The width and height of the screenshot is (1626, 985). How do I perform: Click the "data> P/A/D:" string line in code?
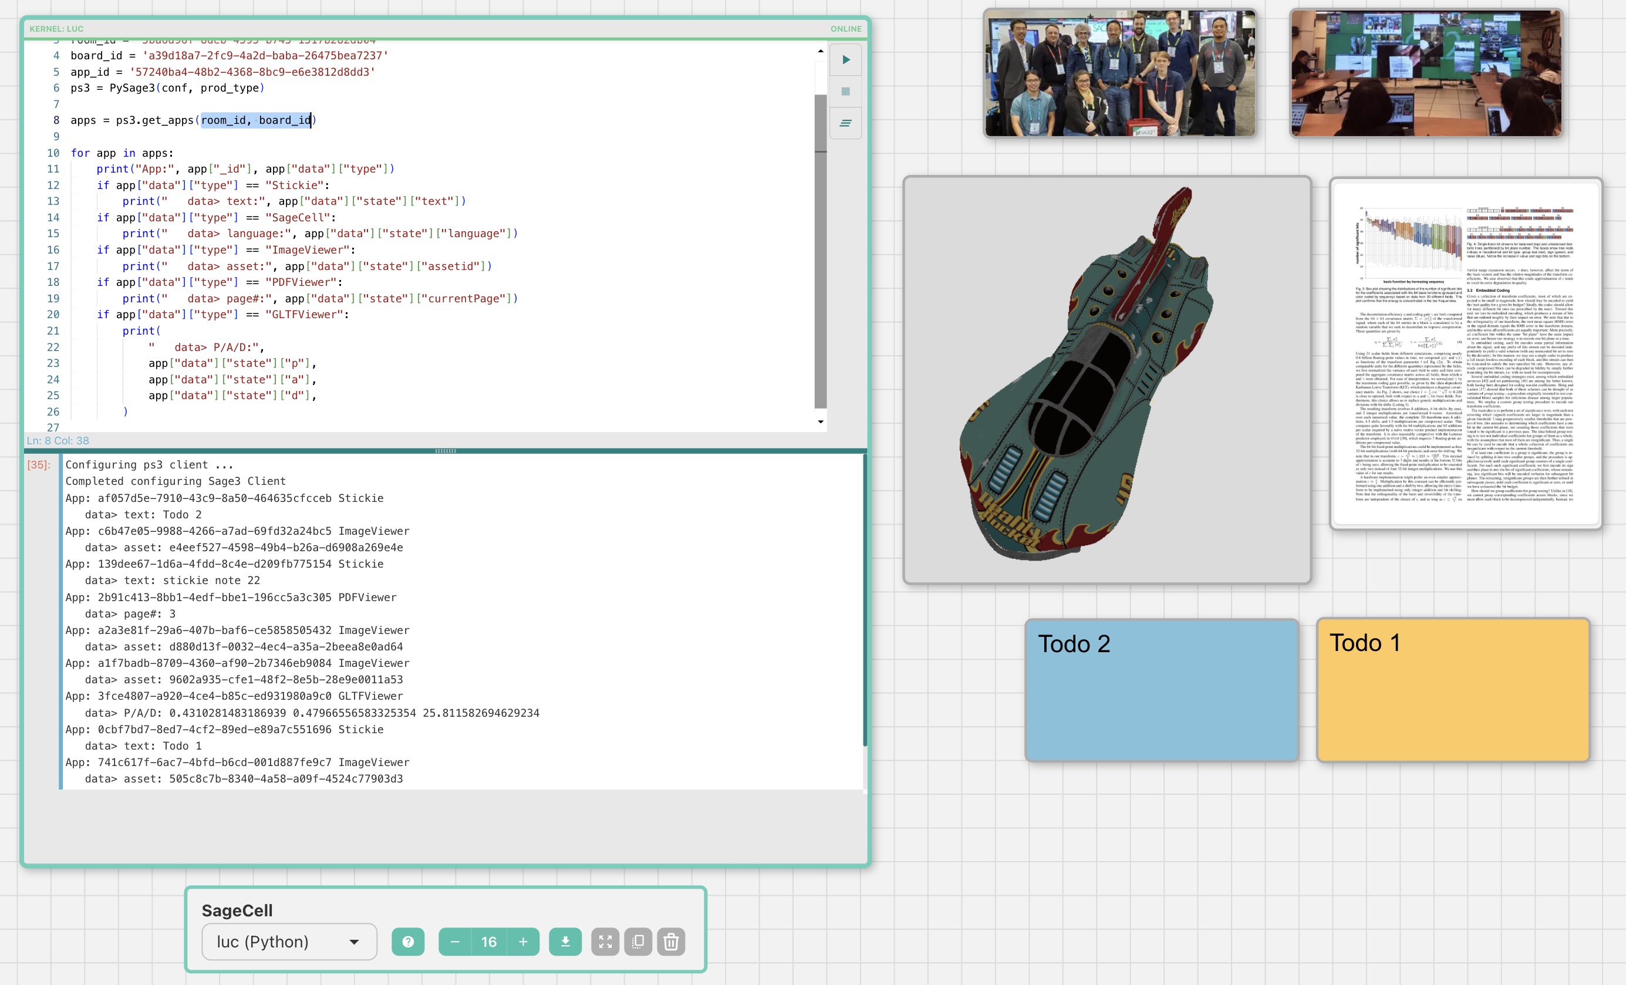pos(206,347)
